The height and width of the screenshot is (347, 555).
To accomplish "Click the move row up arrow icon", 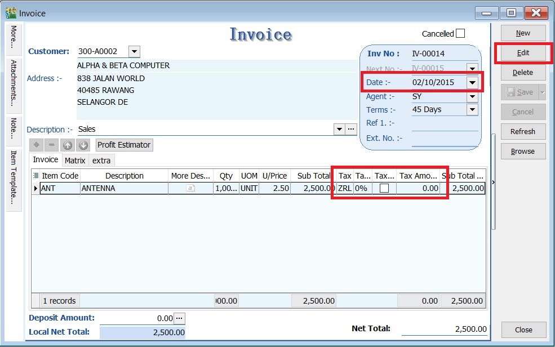I will pos(68,145).
